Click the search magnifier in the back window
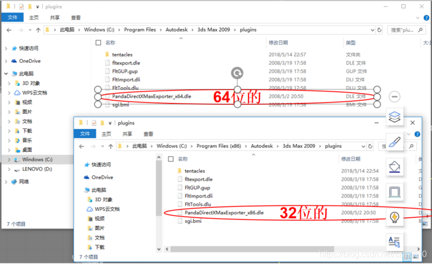 tap(420, 30)
